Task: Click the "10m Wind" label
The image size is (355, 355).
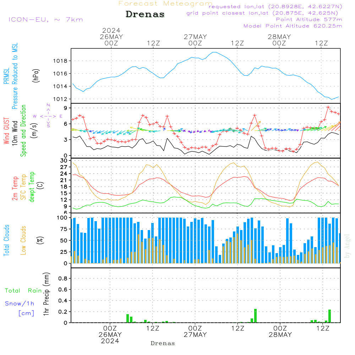Action: [15, 133]
